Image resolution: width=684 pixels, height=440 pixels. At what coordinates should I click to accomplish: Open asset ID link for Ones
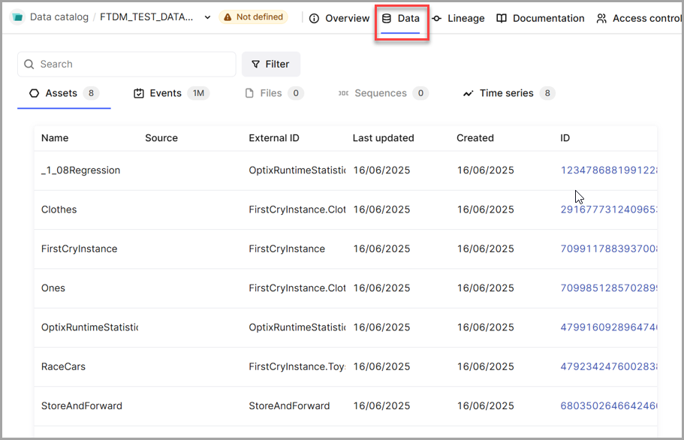tap(608, 288)
